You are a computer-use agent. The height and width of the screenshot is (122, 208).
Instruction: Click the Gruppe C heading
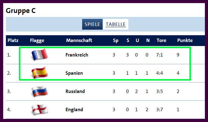21,11
